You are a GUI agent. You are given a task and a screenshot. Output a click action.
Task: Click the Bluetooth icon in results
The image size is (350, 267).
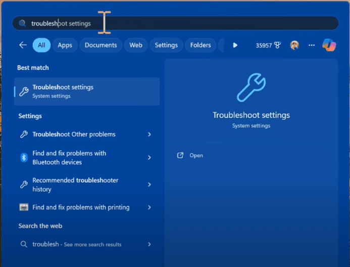[x=24, y=157]
